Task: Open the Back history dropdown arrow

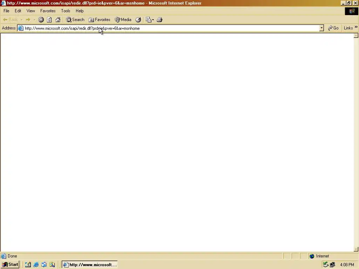Action: tap(21, 20)
